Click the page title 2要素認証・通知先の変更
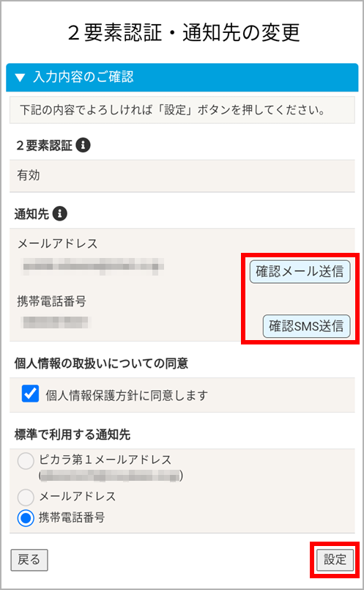The height and width of the screenshot is (590, 364). coord(184,32)
